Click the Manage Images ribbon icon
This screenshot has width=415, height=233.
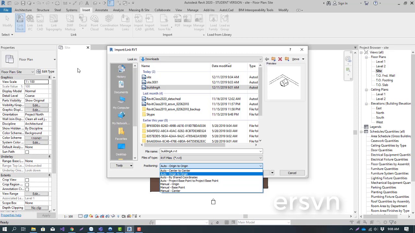pyautogui.click(x=199, y=23)
